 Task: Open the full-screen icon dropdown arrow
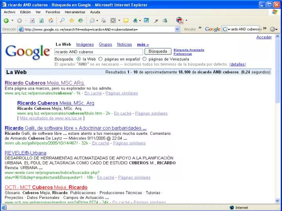pos(119,20)
